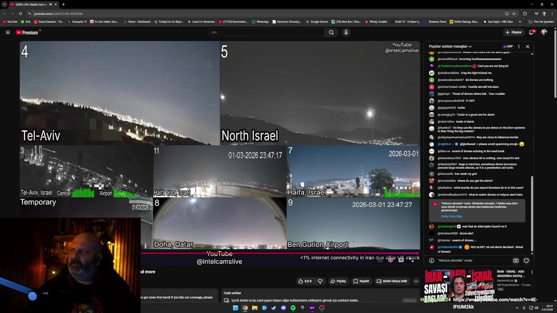Click the Paylaş share button
The height and width of the screenshot is (313, 557).
click(x=338, y=281)
